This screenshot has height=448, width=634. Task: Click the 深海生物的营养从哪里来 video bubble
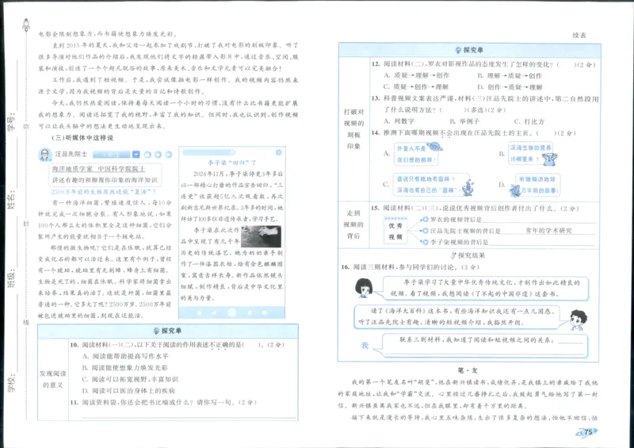tap(530, 153)
